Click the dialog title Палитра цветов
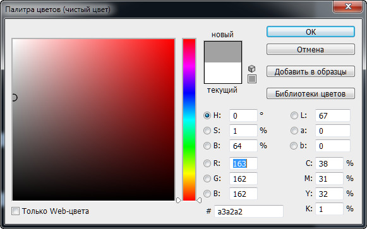The height and width of the screenshot is (229, 367). coord(57,9)
